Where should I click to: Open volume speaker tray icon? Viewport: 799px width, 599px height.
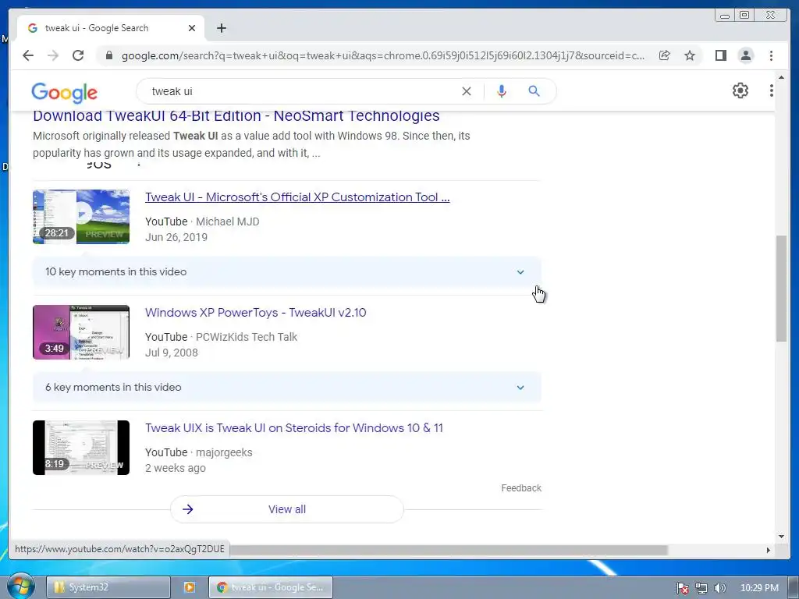pos(719,588)
